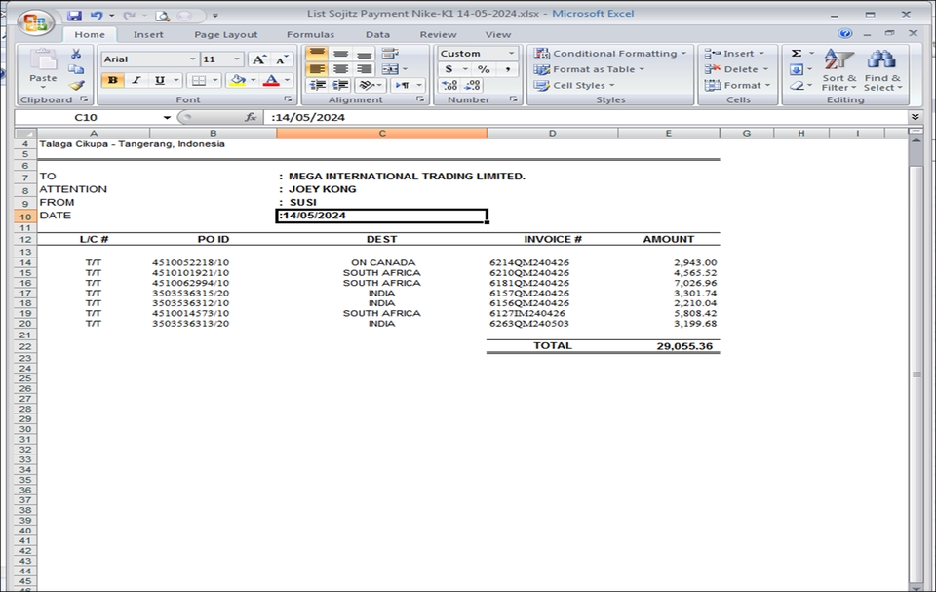Click the Fill down-arrow icon
Screen dimensions: 936x592
[797, 70]
